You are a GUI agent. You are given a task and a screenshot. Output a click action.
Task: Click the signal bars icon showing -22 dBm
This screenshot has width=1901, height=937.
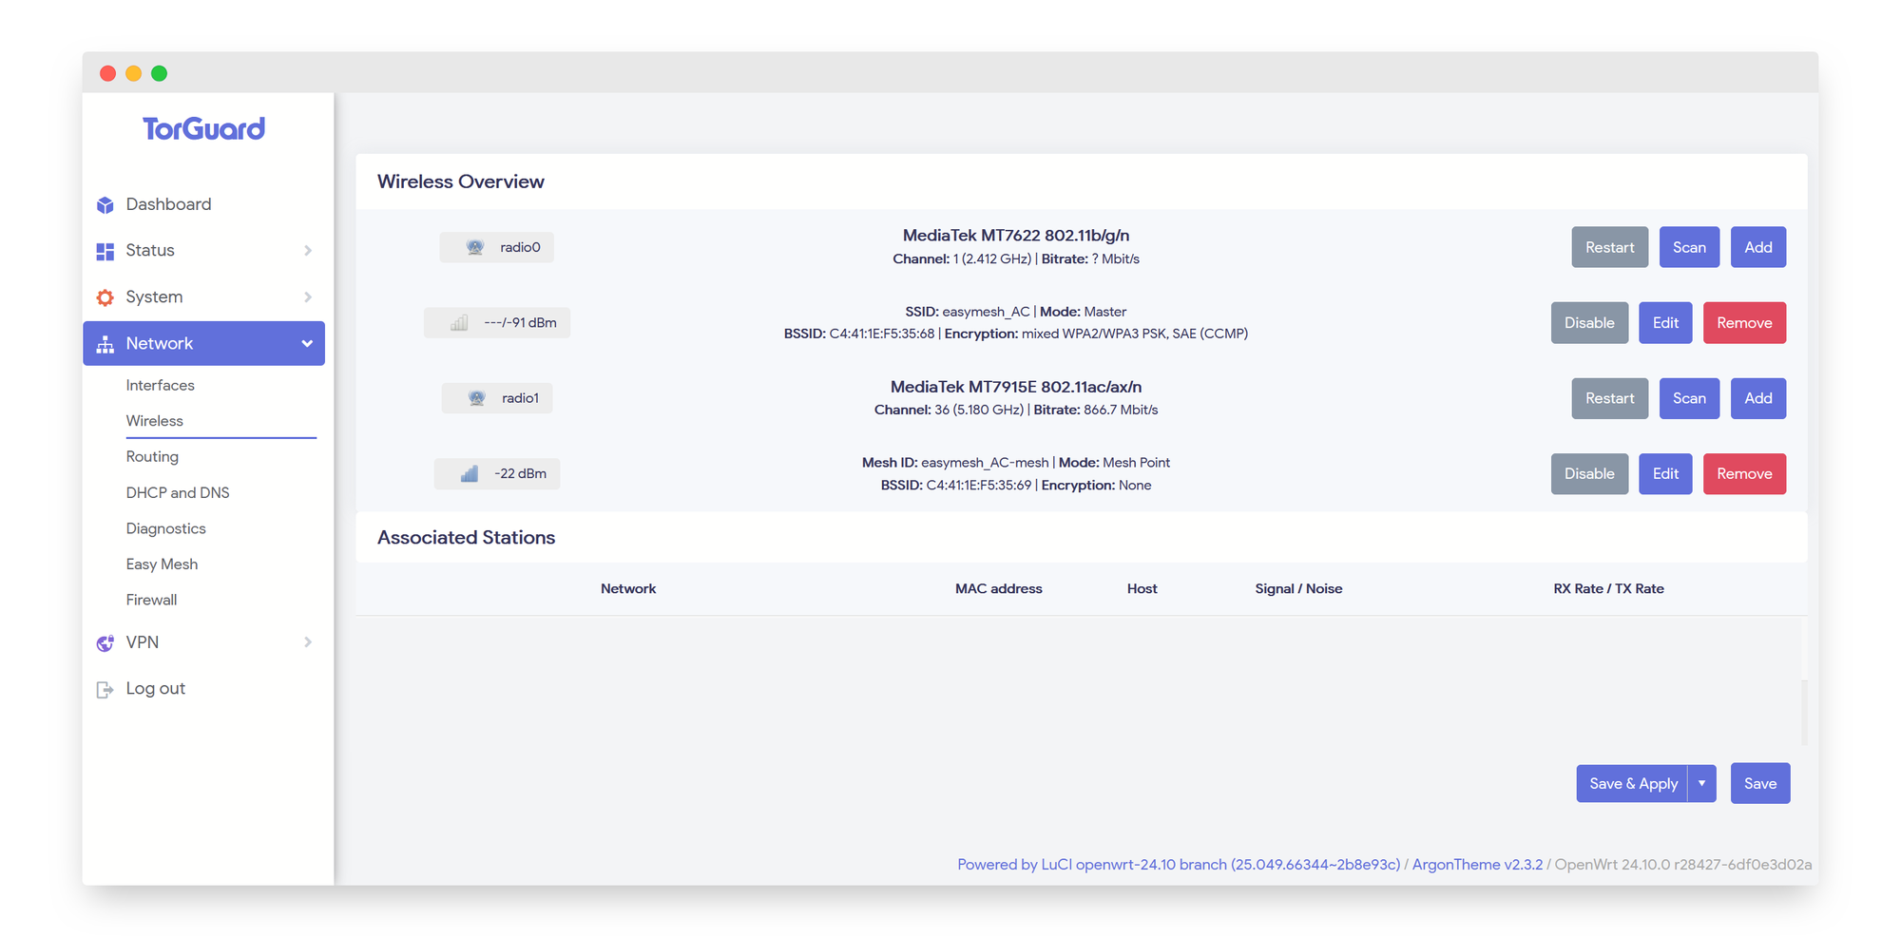tap(470, 474)
